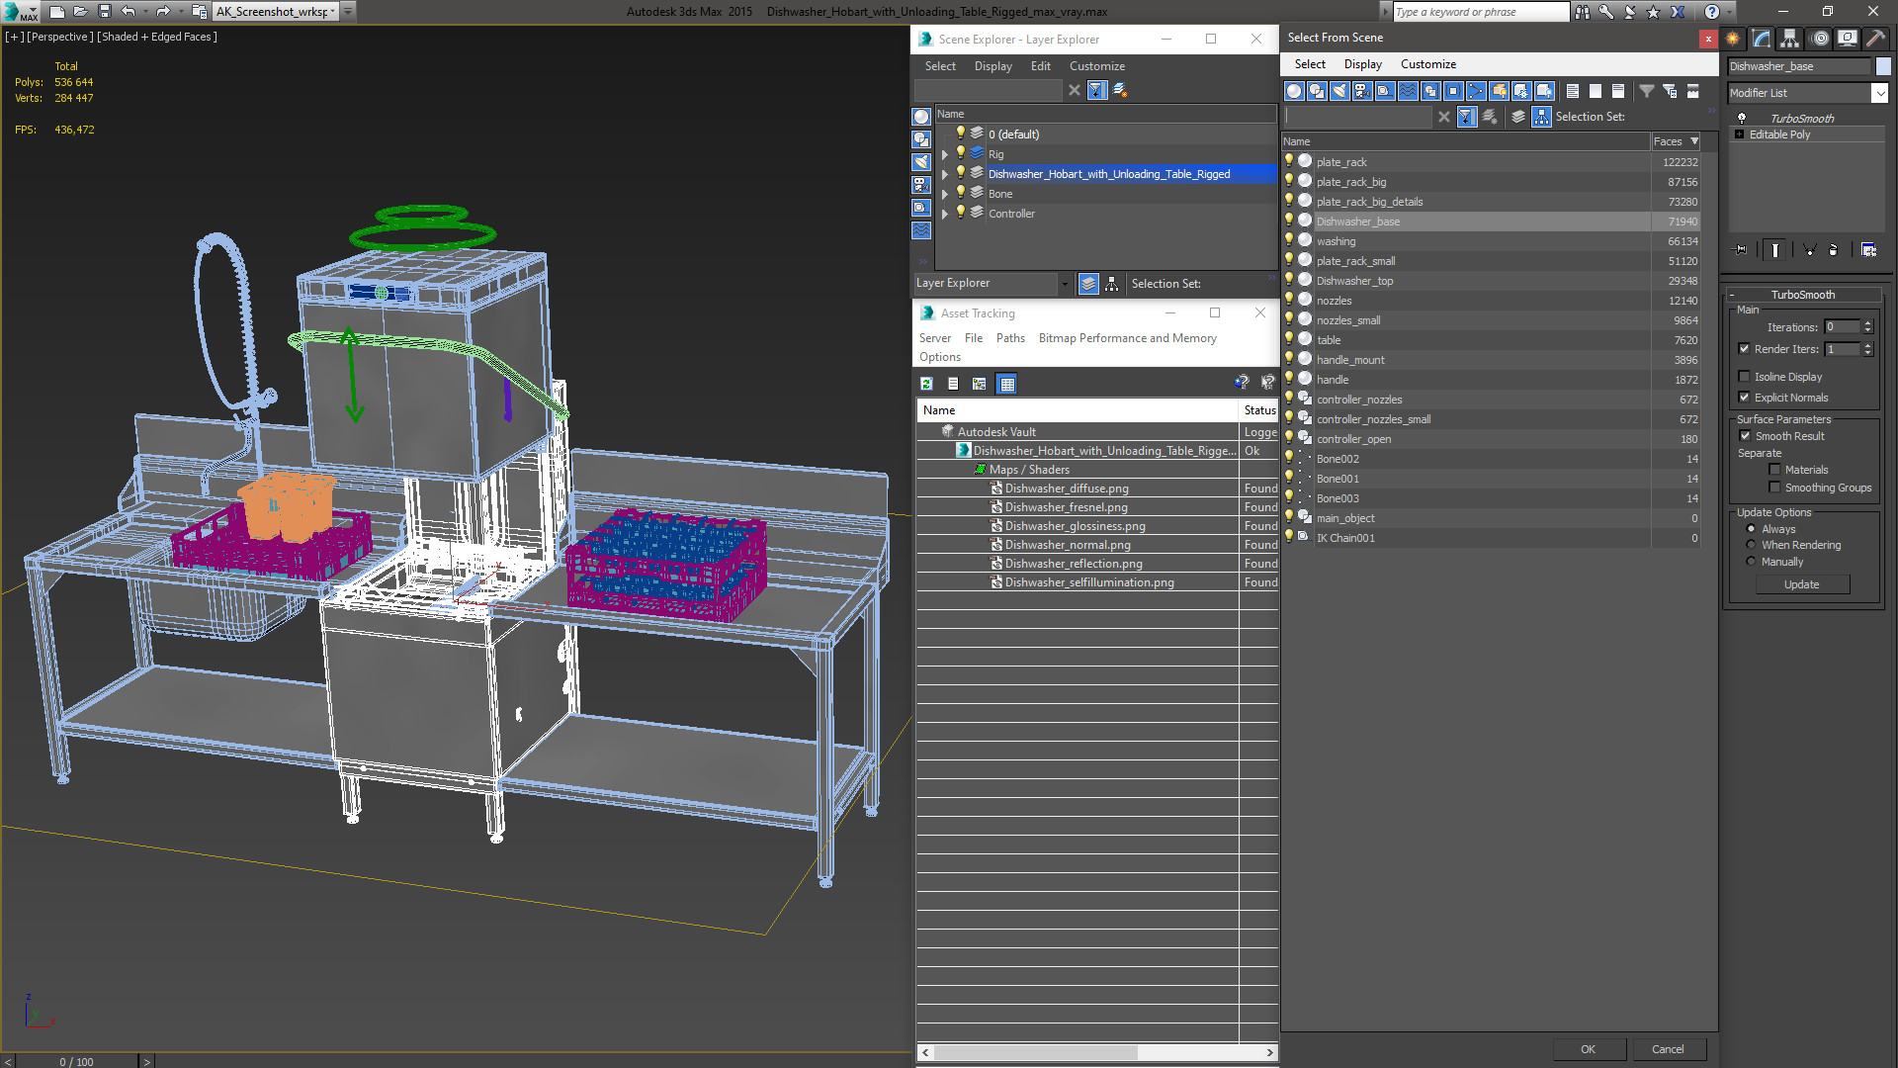This screenshot has height=1068, width=1898.
Task: Click object color swatch next to Dishwasher_base
Action: tap(1883, 66)
